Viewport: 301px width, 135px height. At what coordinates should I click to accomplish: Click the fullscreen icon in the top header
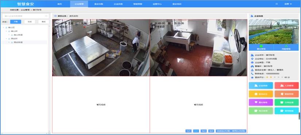pos(277,4)
